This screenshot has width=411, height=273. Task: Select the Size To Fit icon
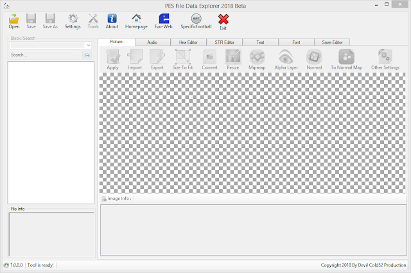pyautogui.click(x=182, y=57)
